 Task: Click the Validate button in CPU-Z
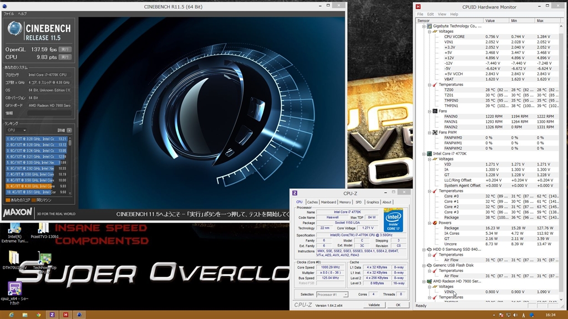click(374, 305)
